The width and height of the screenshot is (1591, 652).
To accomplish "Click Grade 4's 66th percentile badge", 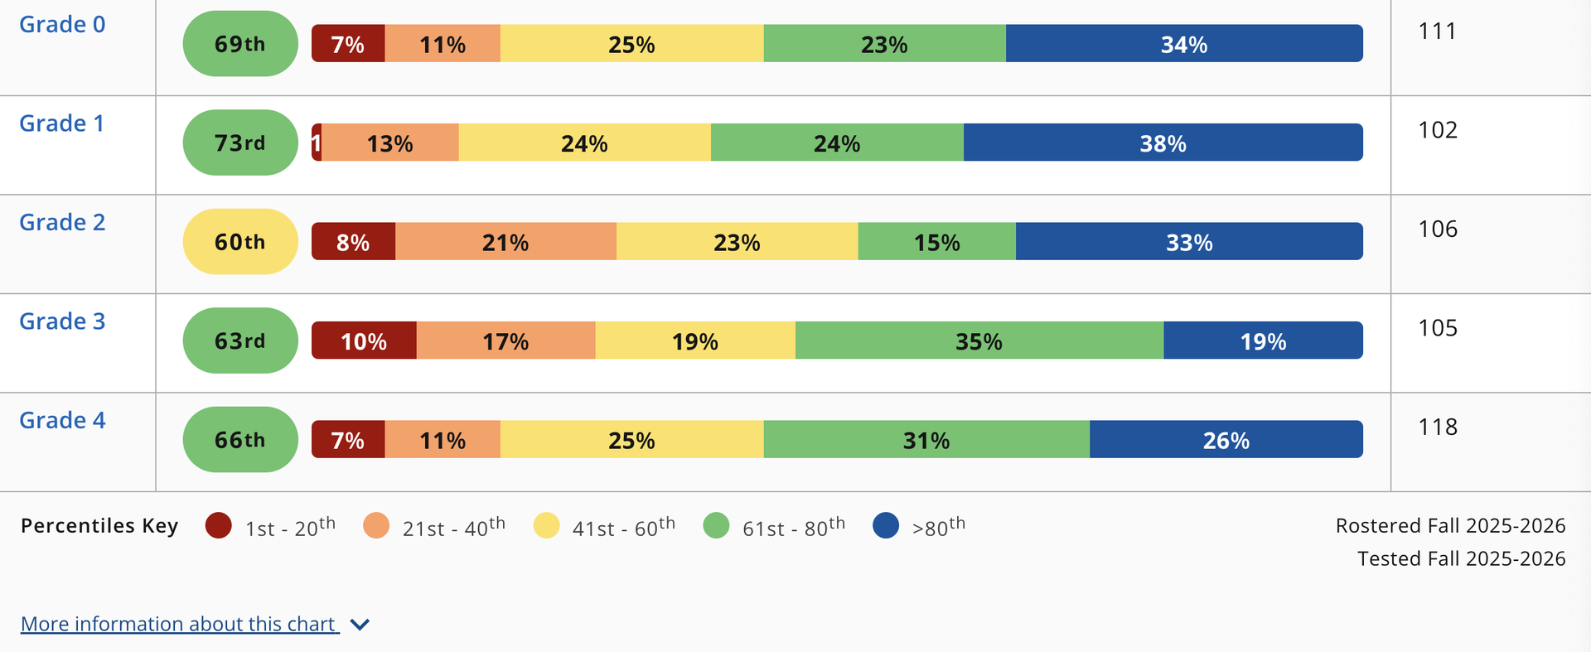I will [x=240, y=439].
